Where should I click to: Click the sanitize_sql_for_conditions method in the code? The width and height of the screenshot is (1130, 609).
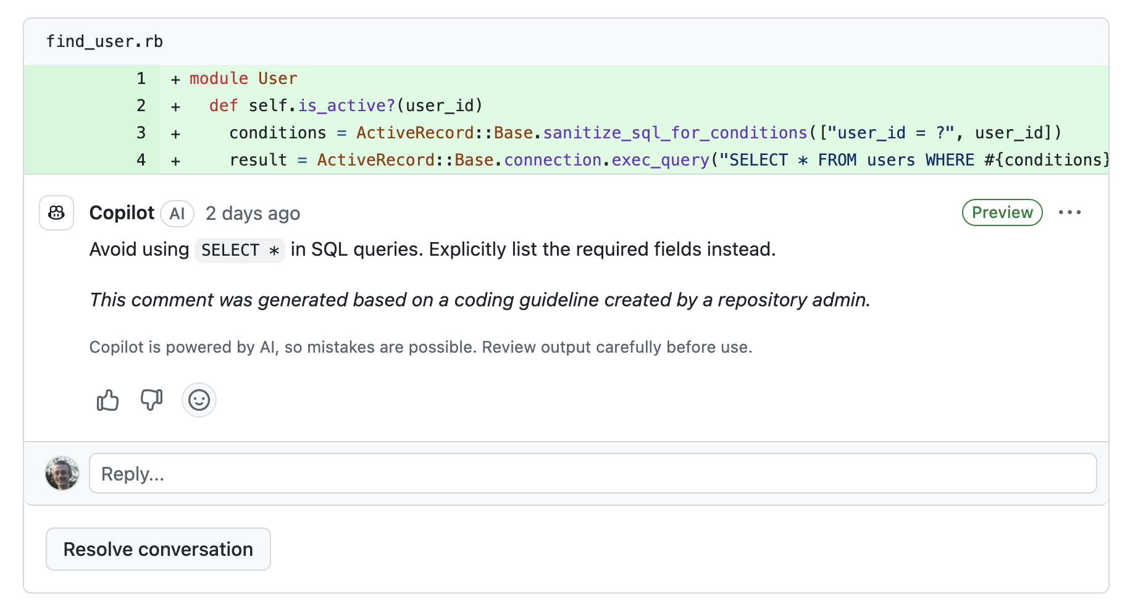point(675,133)
